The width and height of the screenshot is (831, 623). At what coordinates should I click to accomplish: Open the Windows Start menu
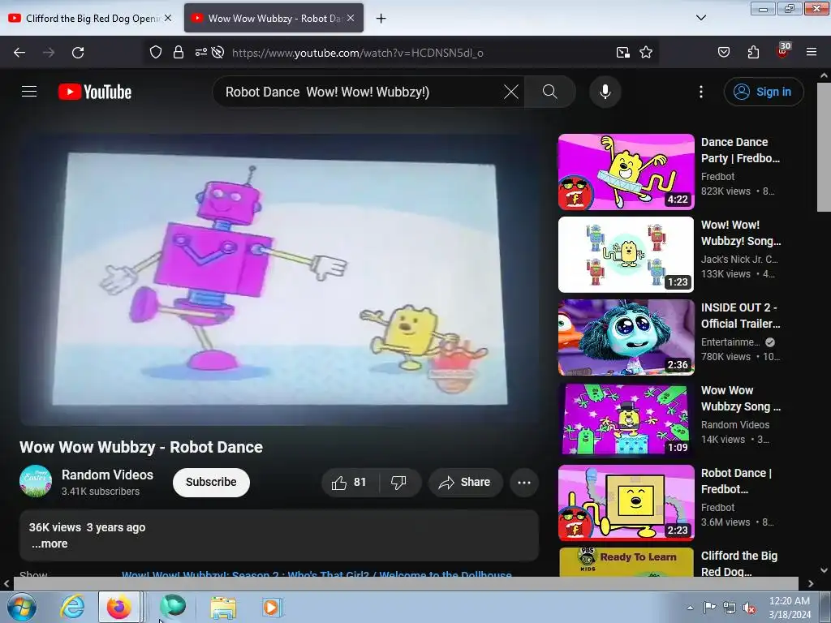(21, 607)
